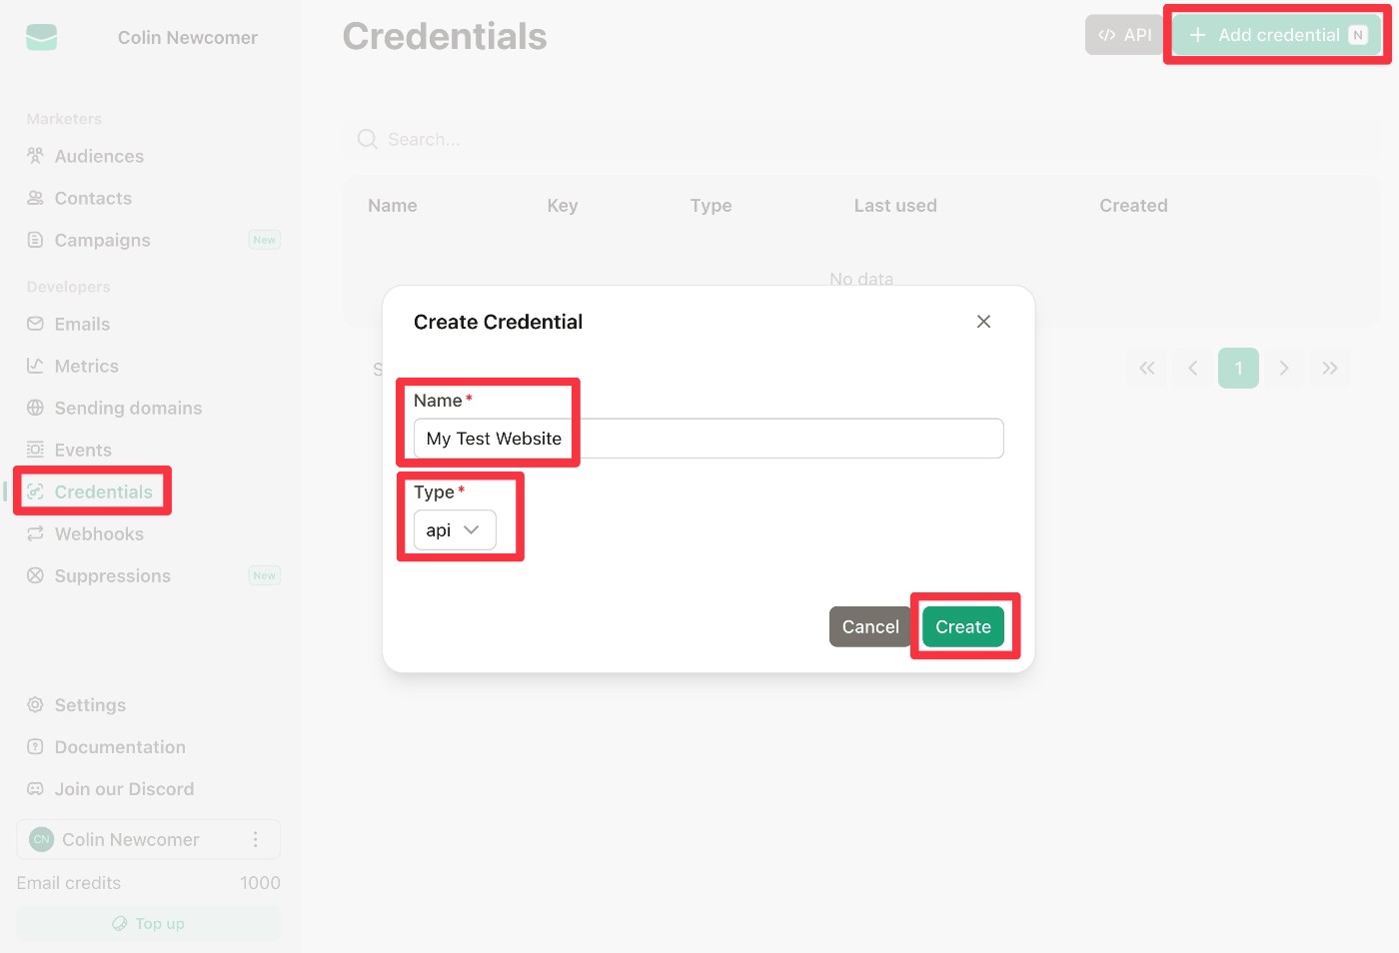Click the Emails envelope icon
The height and width of the screenshot is (953, 1399).
[35, 324]
